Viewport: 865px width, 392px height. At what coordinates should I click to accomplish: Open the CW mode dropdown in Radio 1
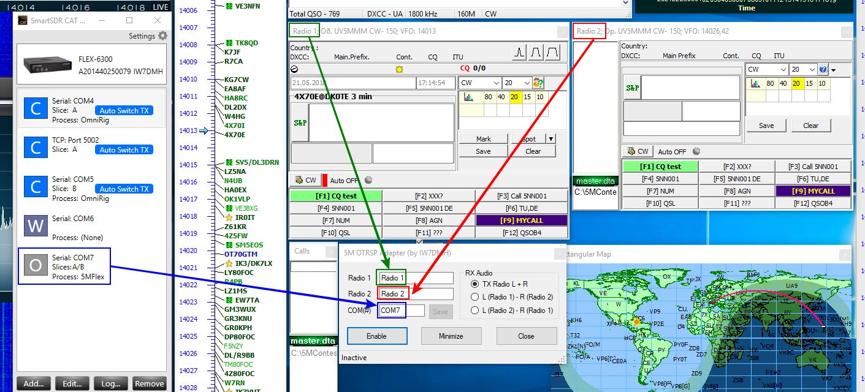[495, 83]
